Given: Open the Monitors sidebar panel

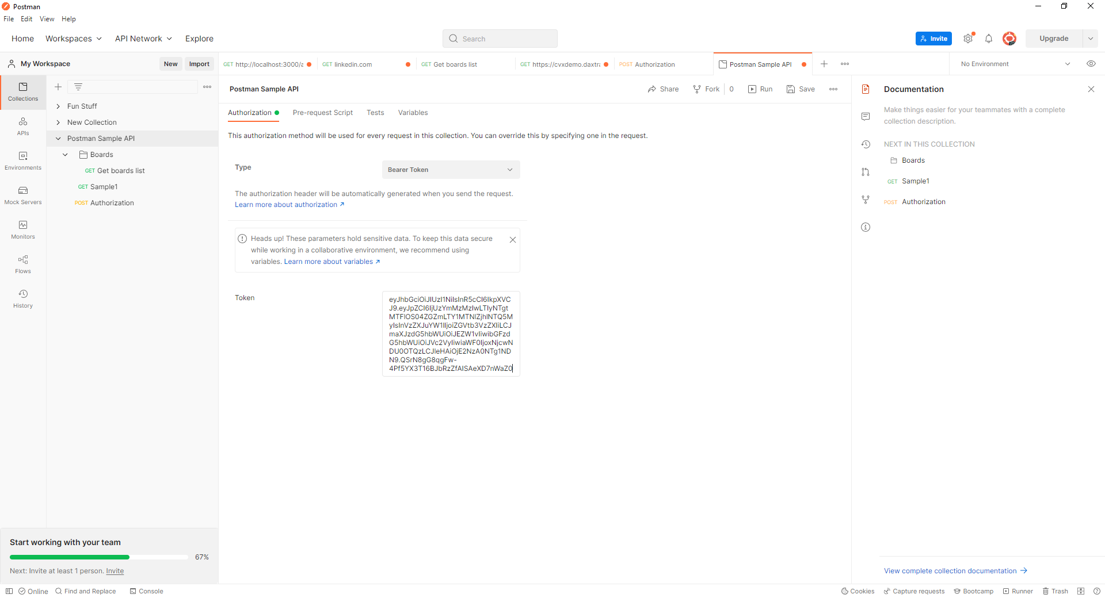Looking at the screenshot, I should point(23,230).
